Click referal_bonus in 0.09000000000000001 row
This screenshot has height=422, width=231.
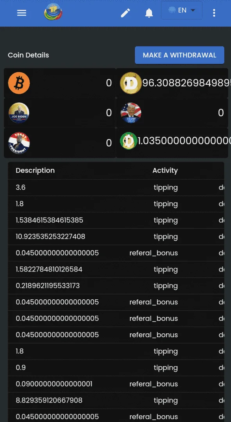coord(154,384)
